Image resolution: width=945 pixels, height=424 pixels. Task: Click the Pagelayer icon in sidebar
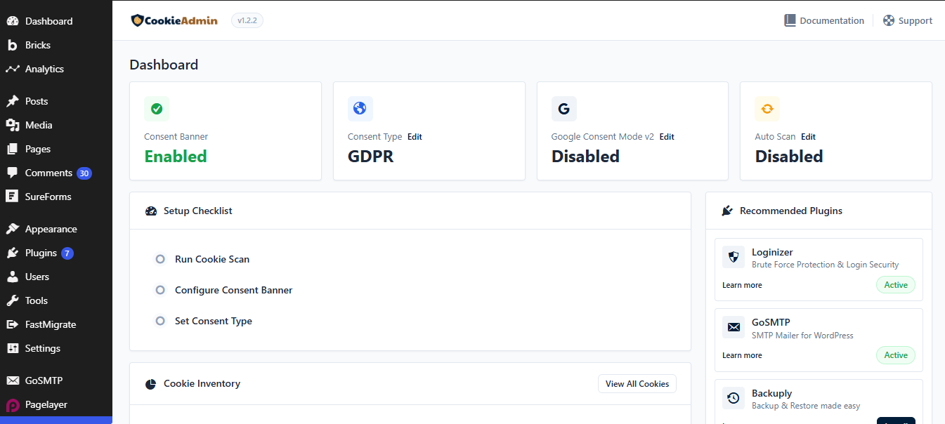pyautogui.click(x=13, y=405)
